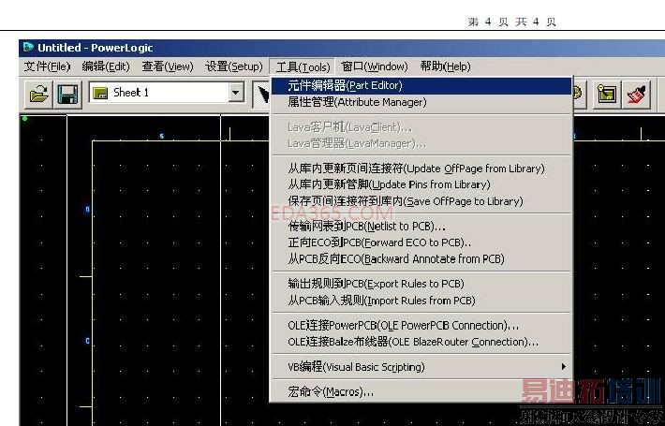
Task: Open OLE PowerPCB Connection entry
Action: point(421,325)
